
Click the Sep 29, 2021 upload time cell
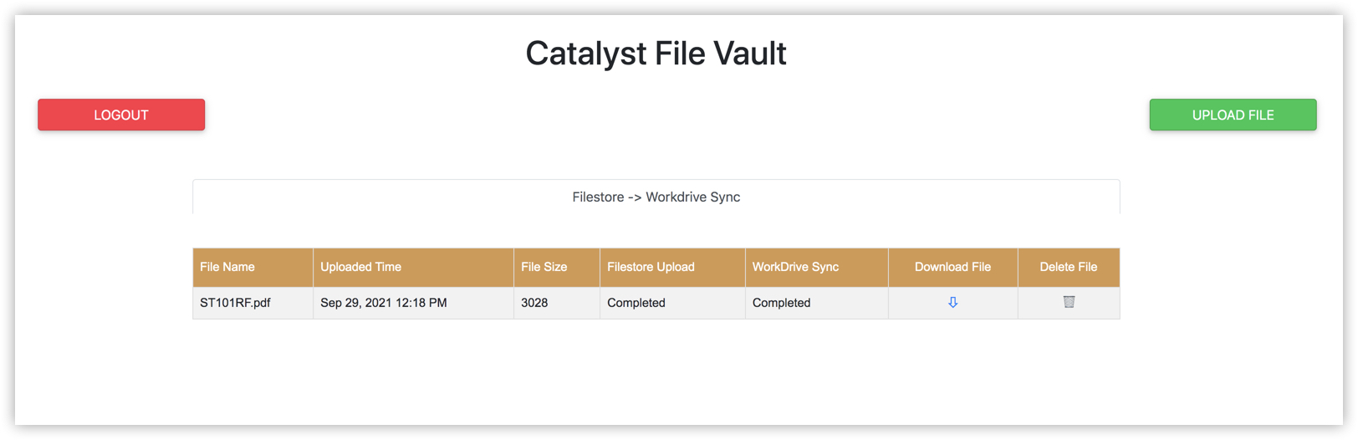383,303
